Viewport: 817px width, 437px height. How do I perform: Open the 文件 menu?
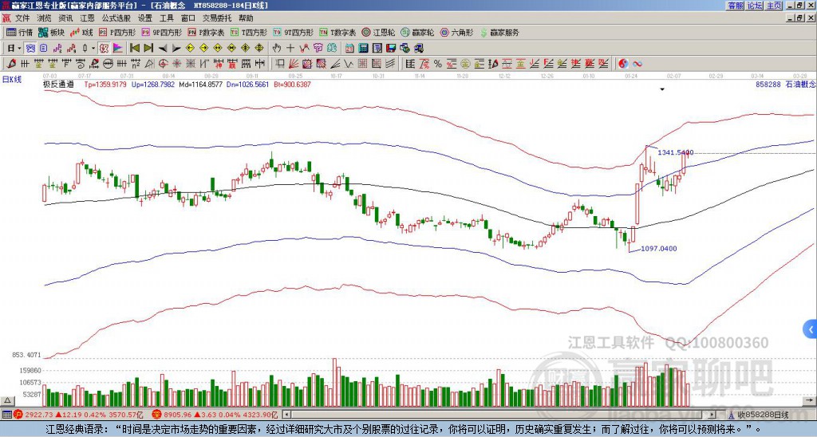tap(22, 18)
